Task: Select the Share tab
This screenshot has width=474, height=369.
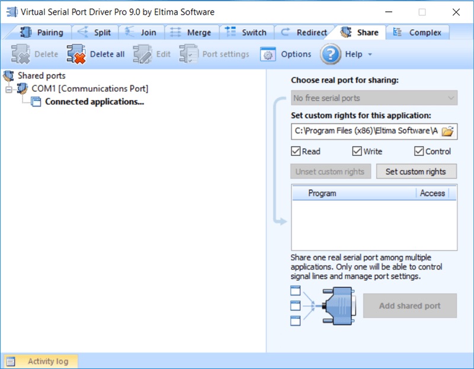Action: point(359,33)
